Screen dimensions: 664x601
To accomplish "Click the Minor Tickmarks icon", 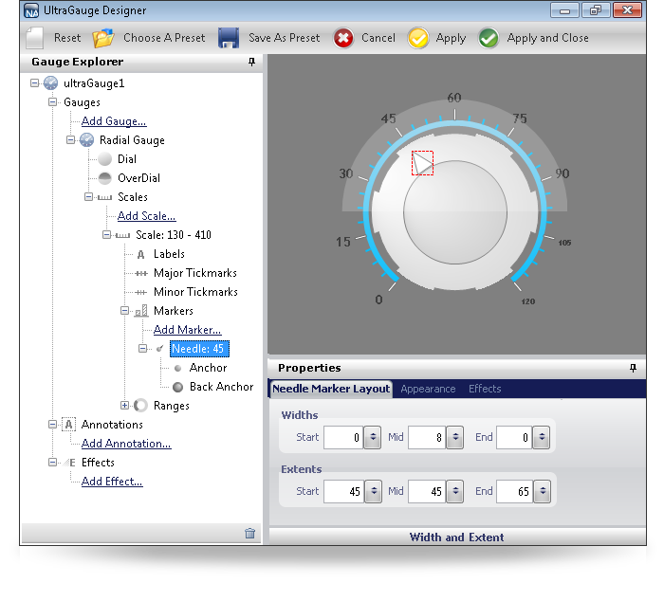I will coord(141,293).
